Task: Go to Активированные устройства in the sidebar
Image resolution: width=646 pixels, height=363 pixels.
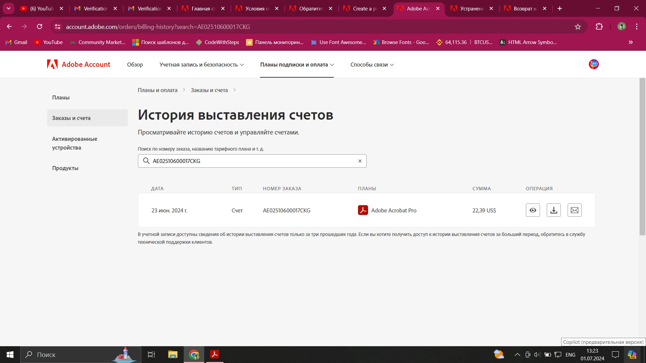Action: coord(74,143)
